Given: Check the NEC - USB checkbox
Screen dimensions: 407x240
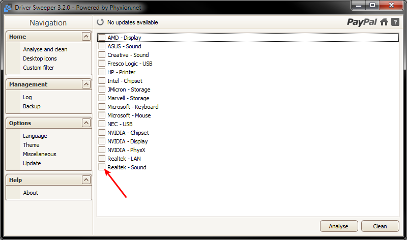Looking at the screenshot, I should pyautogui.click(x=102, y=124).
